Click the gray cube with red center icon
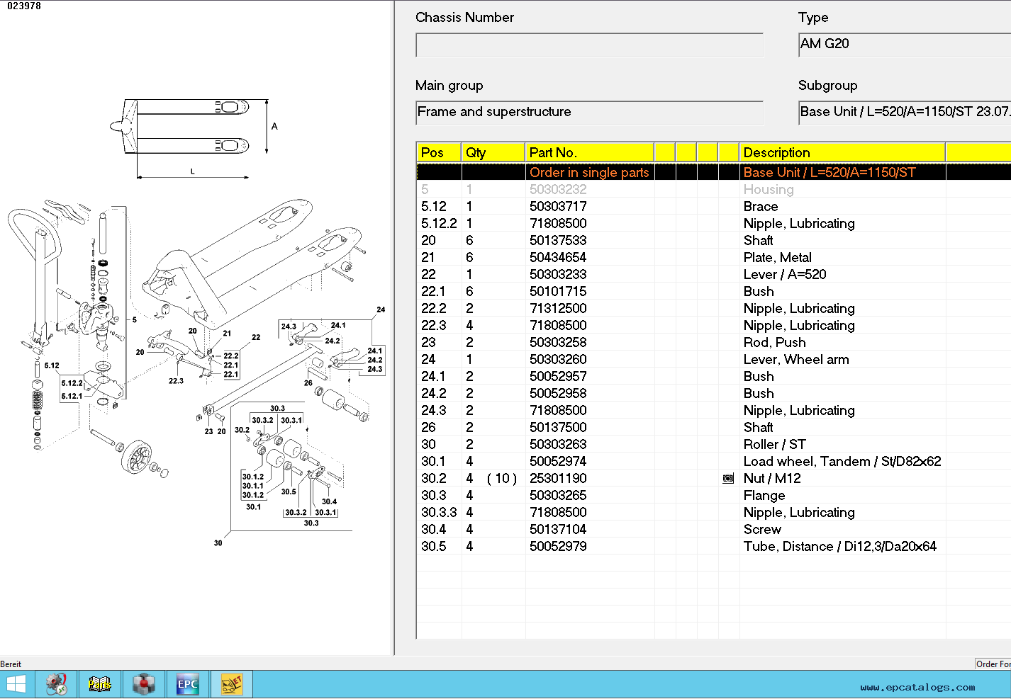1011x699 pixels. click(x=144, y=684)
